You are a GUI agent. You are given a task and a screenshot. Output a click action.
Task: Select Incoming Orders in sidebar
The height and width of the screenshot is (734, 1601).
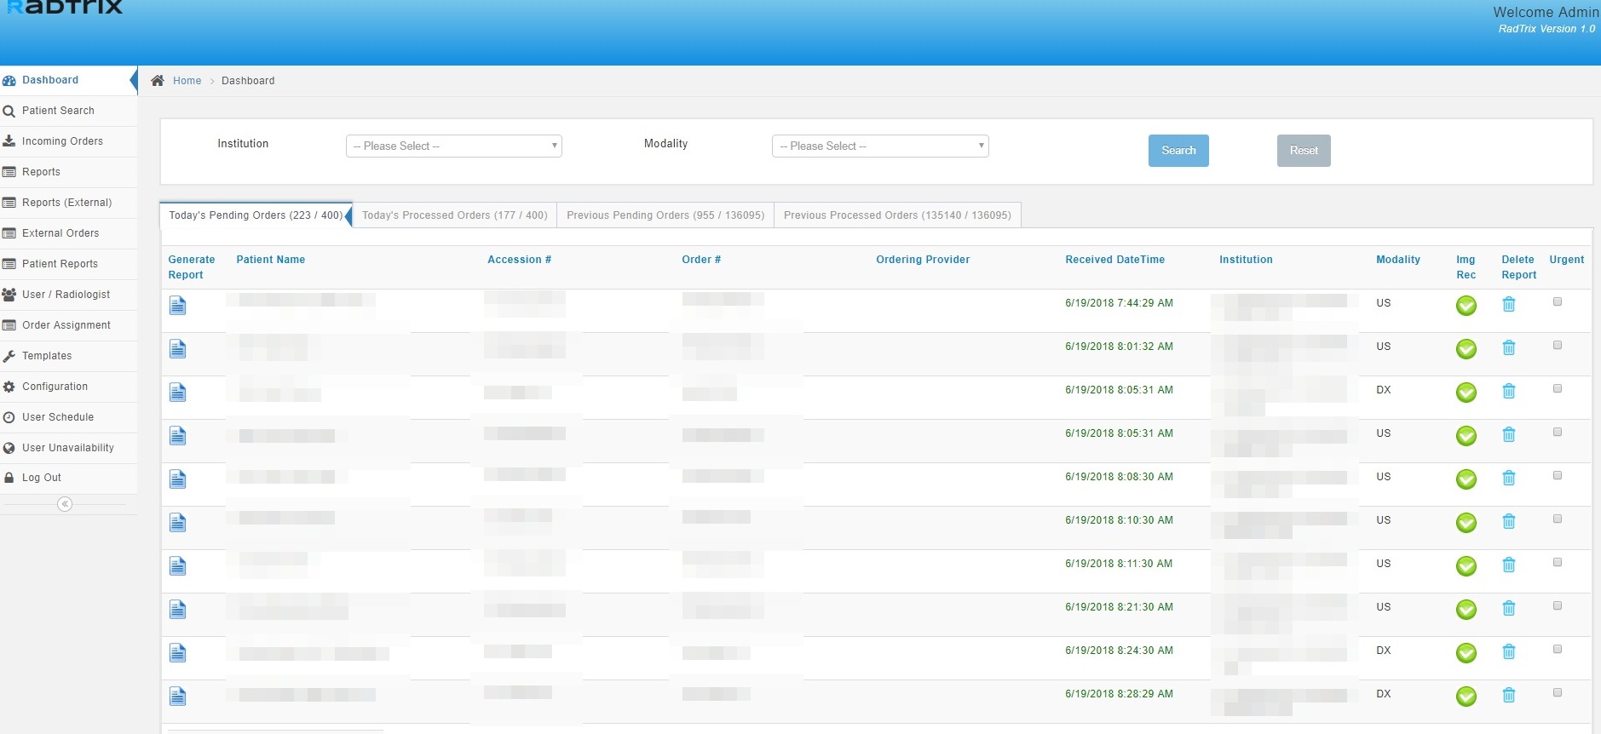point(62,141)
